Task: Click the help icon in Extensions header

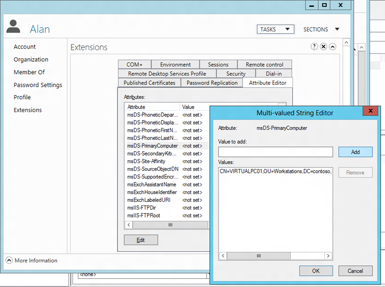Action: [x=314, y=47]
